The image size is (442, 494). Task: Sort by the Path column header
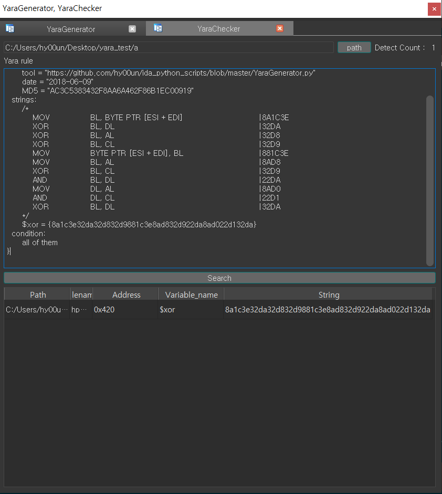37,295
